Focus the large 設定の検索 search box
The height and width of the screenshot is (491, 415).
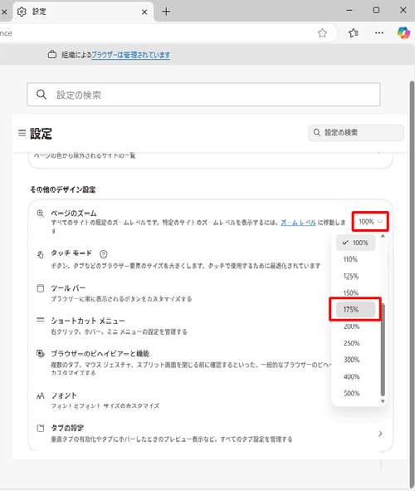pos(203,95)
